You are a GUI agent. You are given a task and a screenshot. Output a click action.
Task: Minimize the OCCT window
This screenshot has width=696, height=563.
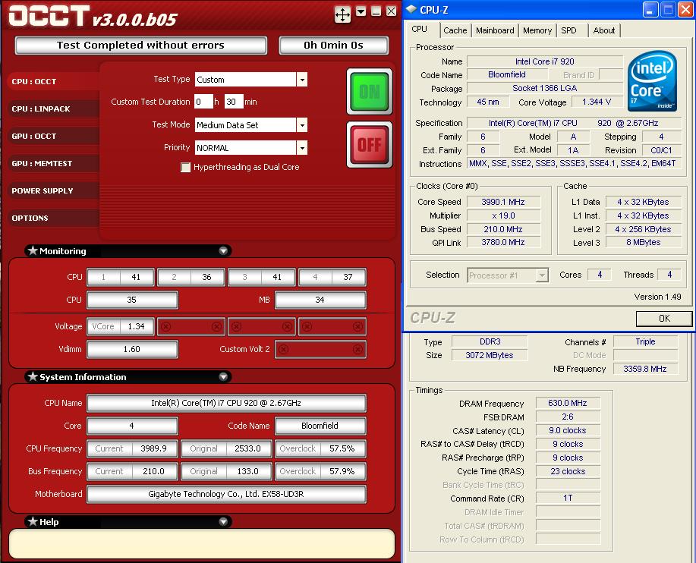point(376,12)
